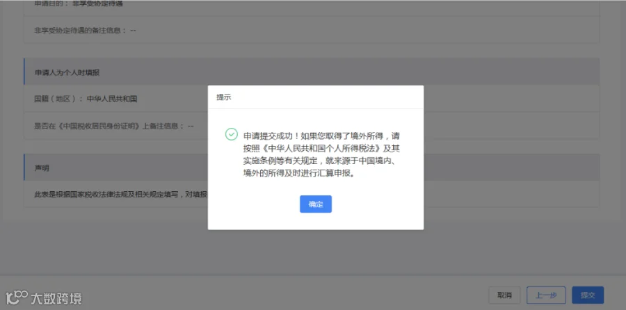Click the 提示 dialog title
This screenshot has height=310, width=626.
click(x=223, y=97)
